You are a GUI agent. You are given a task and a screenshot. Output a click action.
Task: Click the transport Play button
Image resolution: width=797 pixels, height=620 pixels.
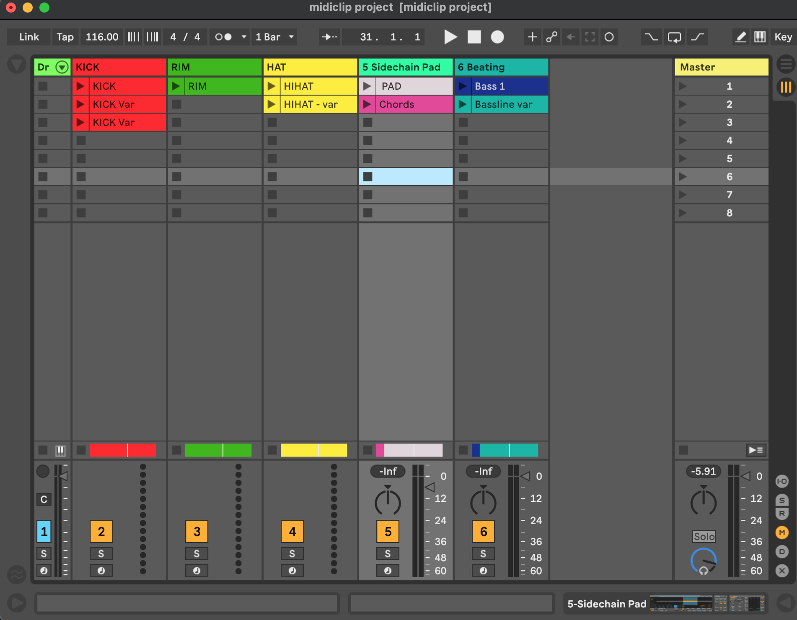450,37
